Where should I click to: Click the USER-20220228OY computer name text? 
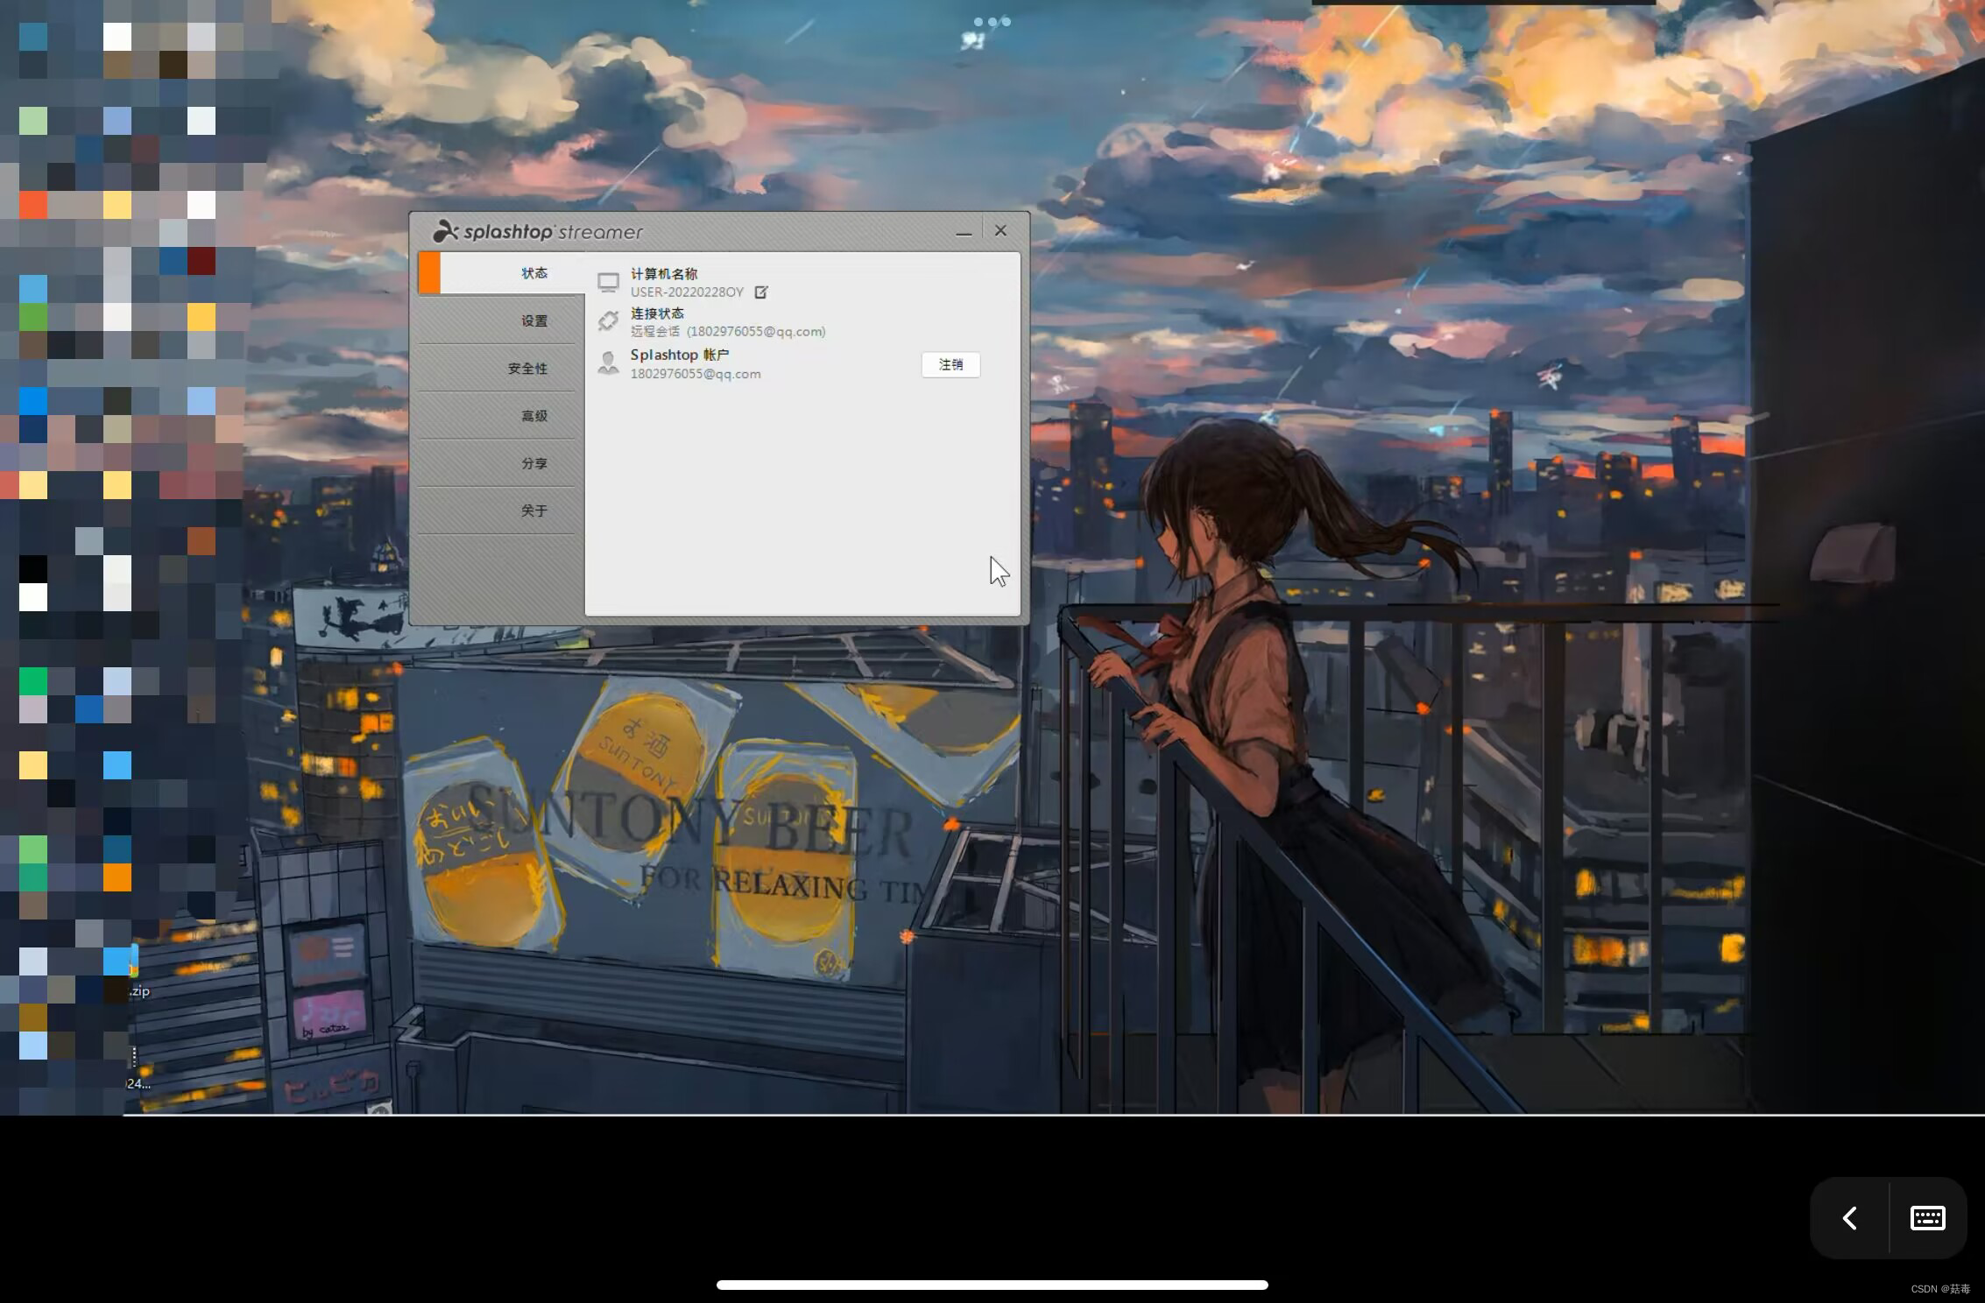[687, 292]
